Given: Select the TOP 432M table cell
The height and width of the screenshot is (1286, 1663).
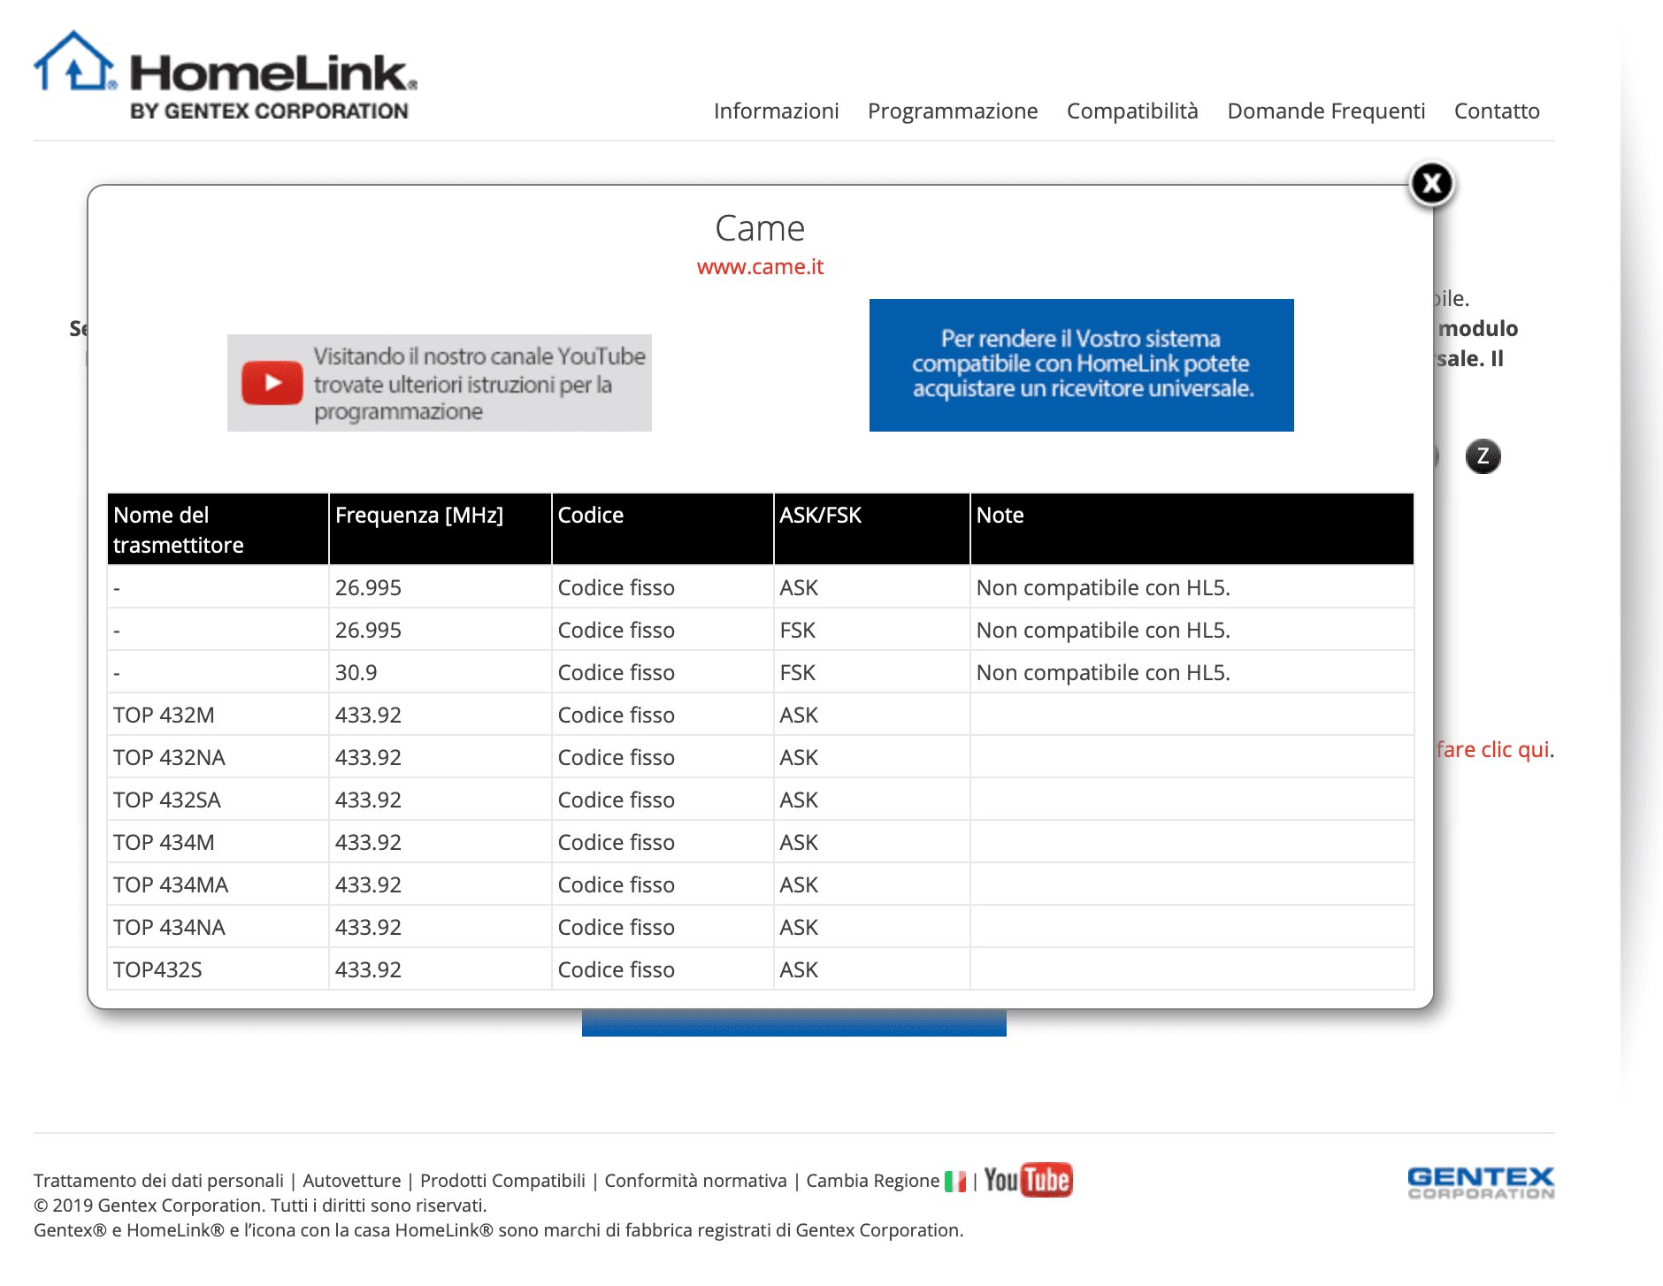Looking at the screenshot, I should coord(218,715).
